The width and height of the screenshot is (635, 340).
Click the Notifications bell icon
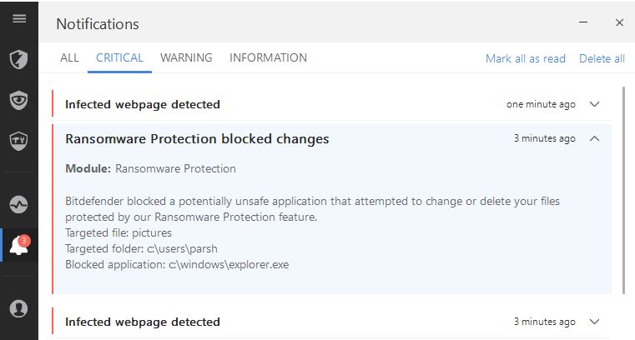click(18, 246)
